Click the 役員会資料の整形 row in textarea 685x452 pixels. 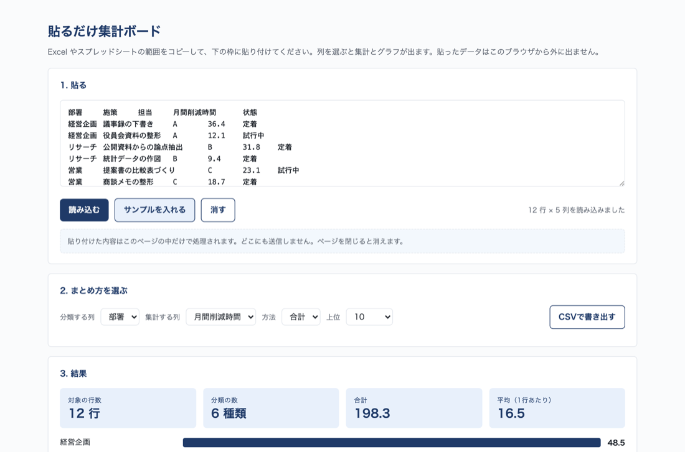click(x=166, y=136)
